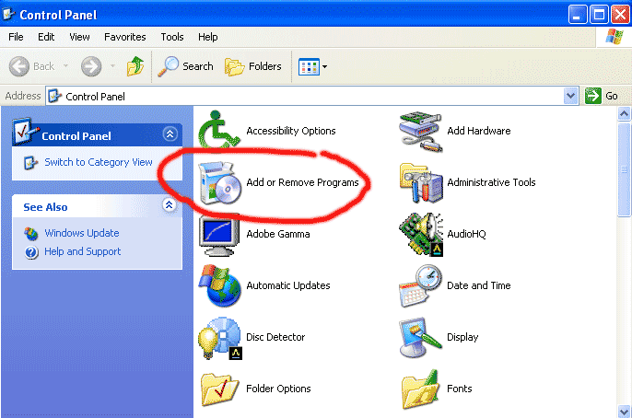Select the Folder Options label
632x418 pixels.
coord(278,389)
